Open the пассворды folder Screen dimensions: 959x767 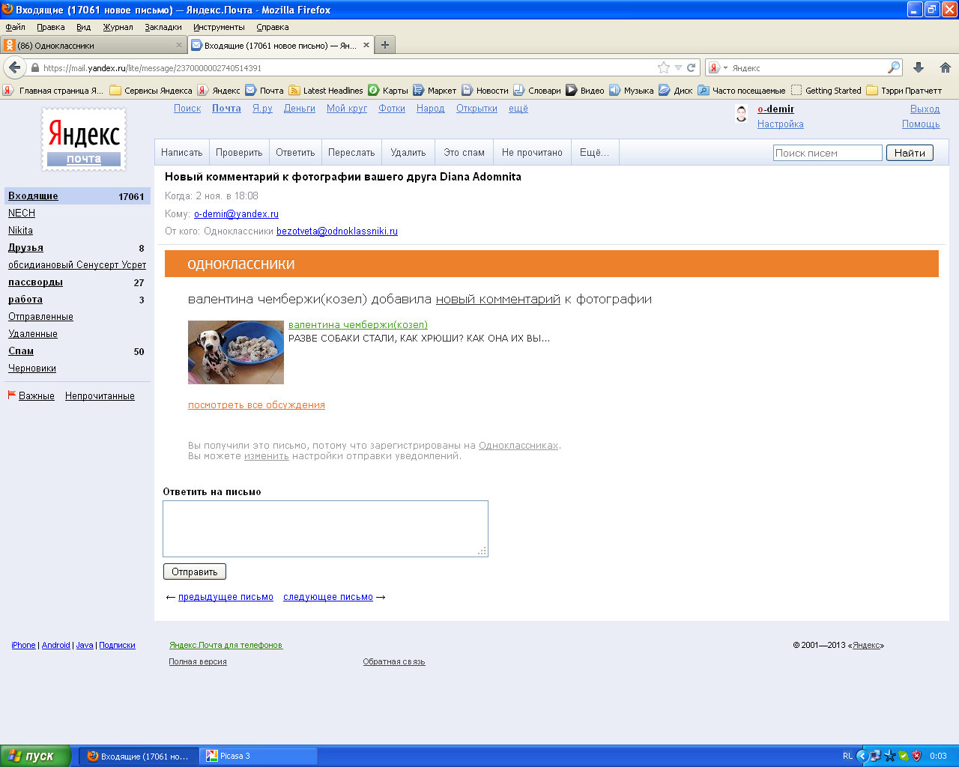[35, 282]
